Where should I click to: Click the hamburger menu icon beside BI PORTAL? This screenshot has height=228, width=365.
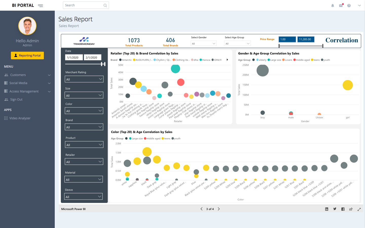click(x=40, y=6)
